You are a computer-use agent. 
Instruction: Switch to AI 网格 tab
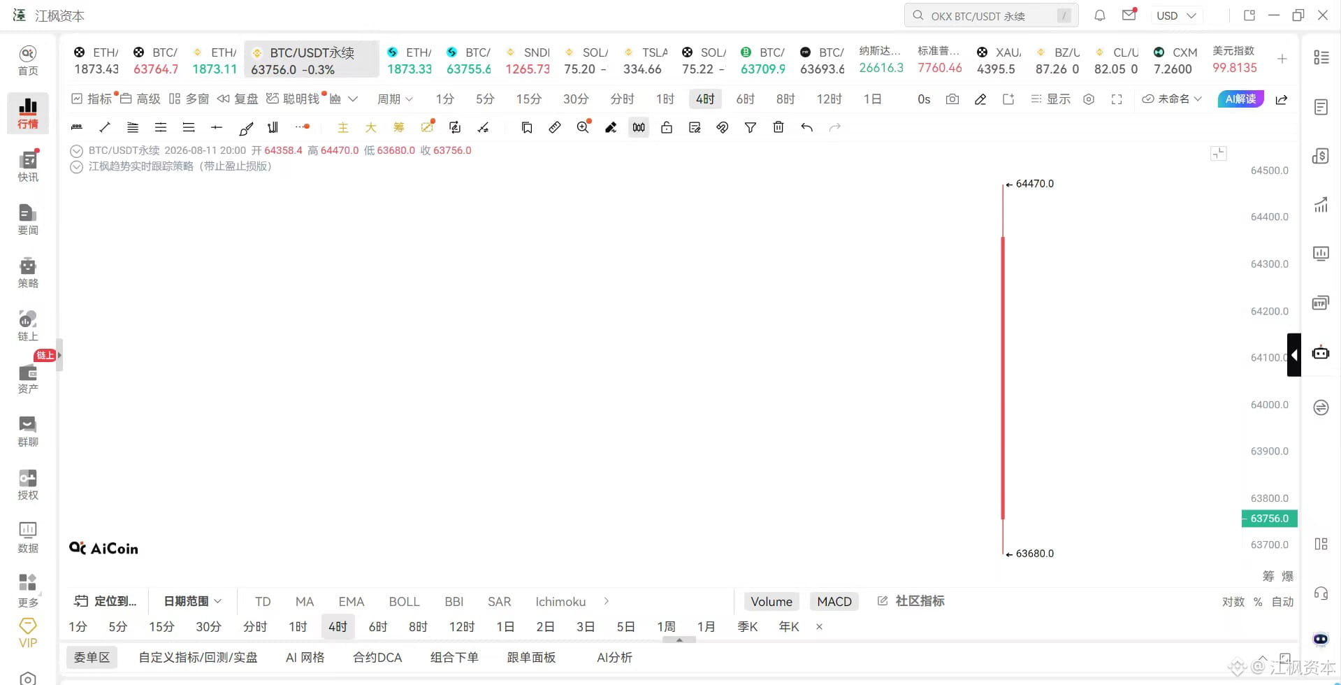(305, 658)
